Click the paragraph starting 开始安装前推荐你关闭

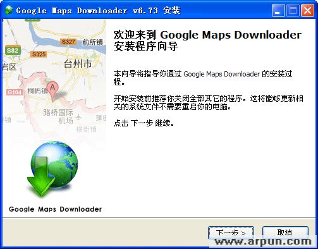tap(208, 102)
